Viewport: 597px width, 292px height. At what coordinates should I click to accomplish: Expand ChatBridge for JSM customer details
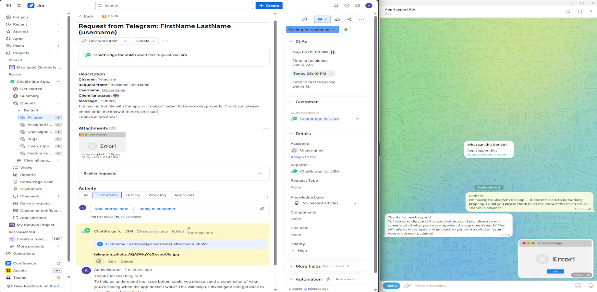click(x=358, y=119)
